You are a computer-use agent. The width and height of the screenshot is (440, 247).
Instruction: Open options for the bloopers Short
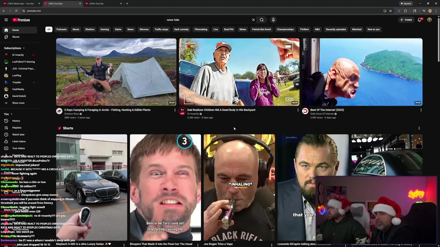198,245
